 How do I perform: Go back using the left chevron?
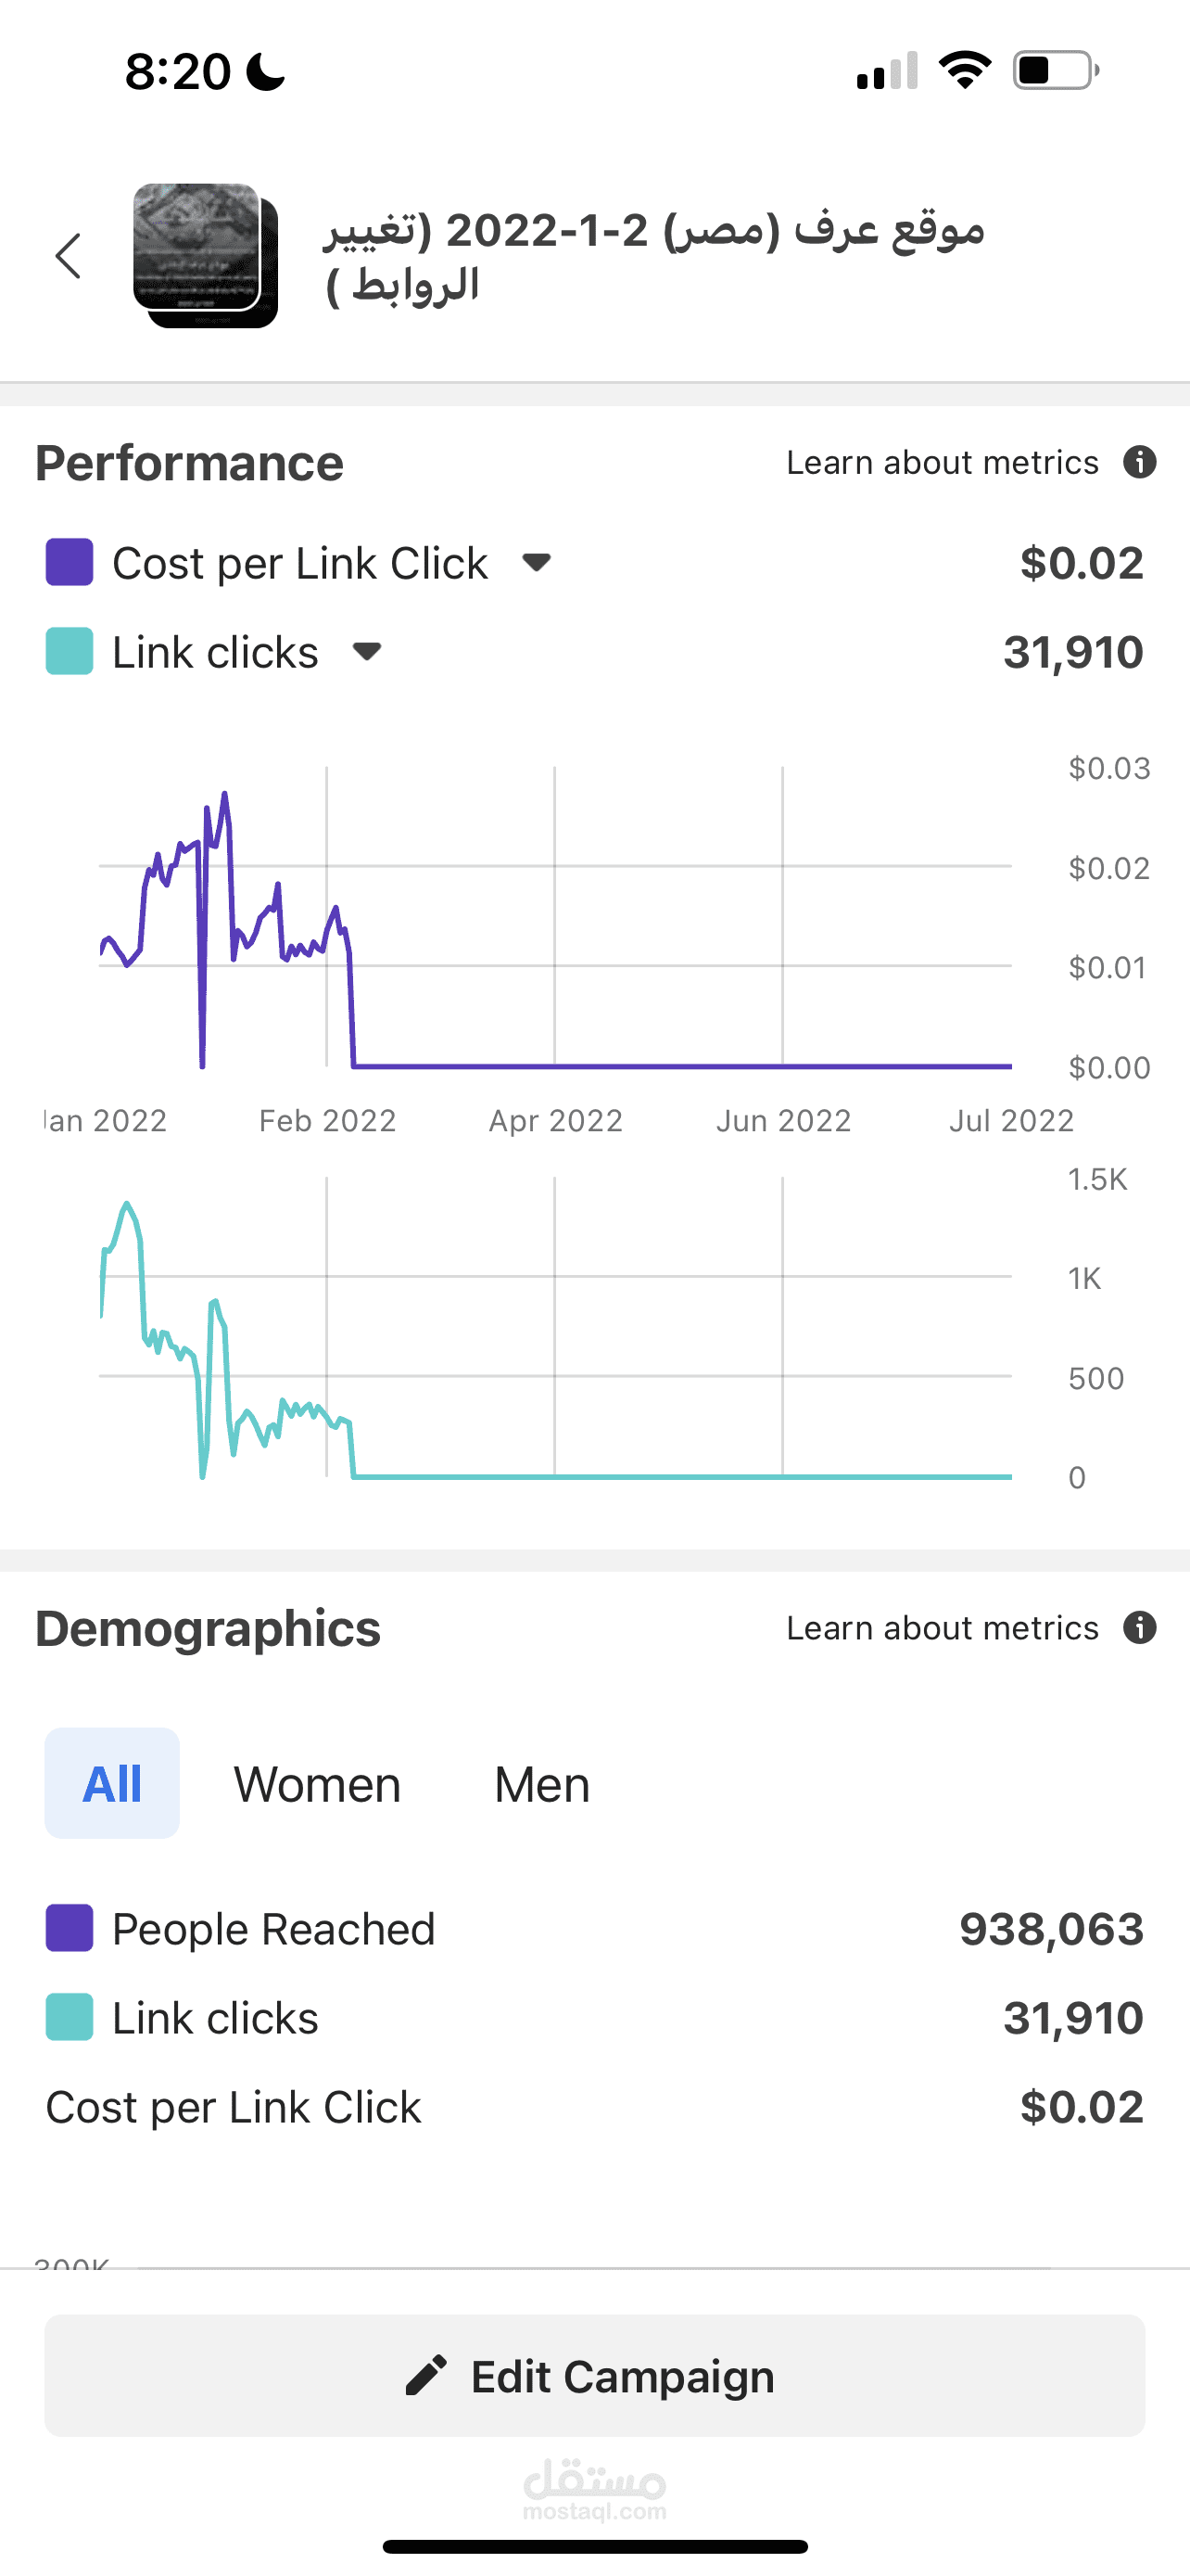(x=67, y=256)
